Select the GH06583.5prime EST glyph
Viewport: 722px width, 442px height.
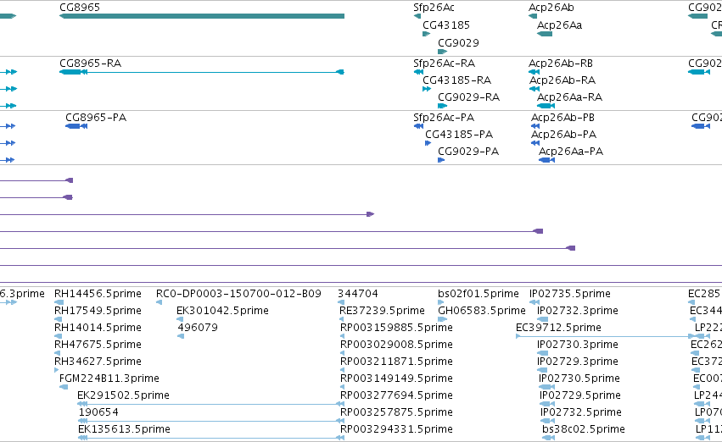tap(443, 319)
